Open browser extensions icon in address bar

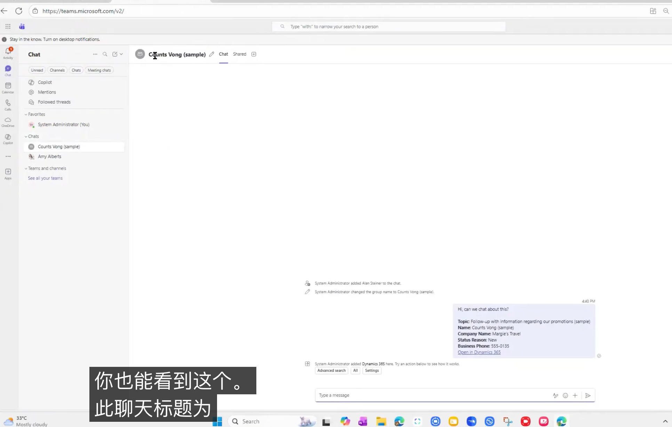[653, 11]
